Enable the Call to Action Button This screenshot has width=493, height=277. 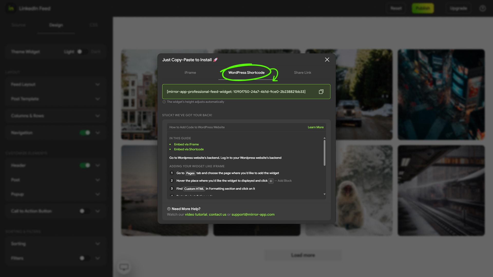(x=85, y=211)
